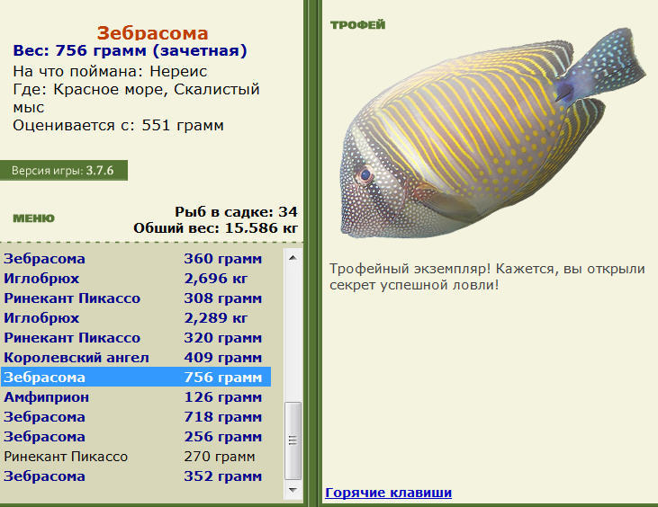Open the МЕНЮ label

tap(33, 218)
